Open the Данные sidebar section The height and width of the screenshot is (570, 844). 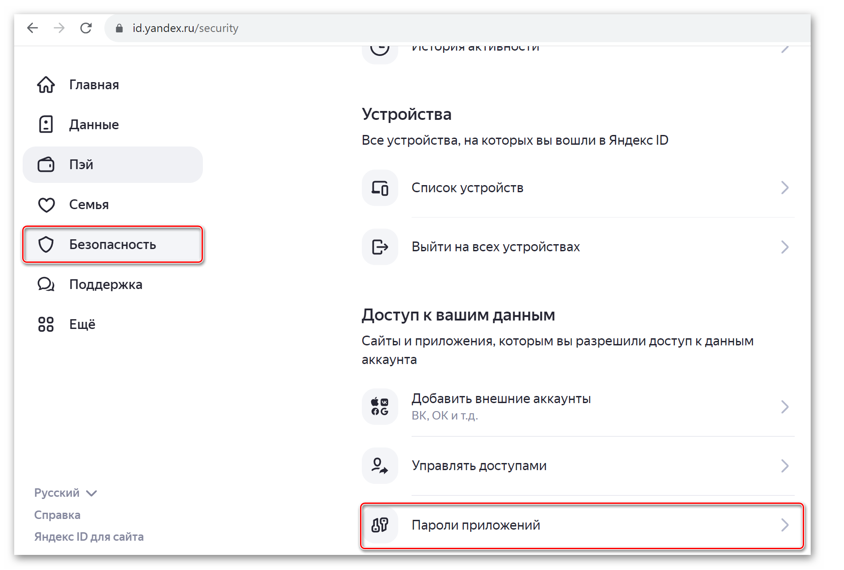(x=113, y=125)
